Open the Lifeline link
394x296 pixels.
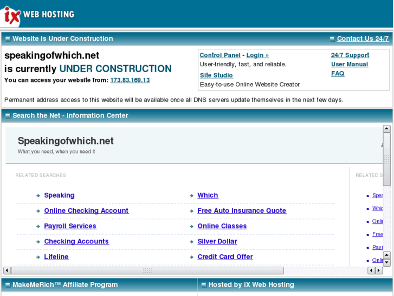(x=56, y=257)
